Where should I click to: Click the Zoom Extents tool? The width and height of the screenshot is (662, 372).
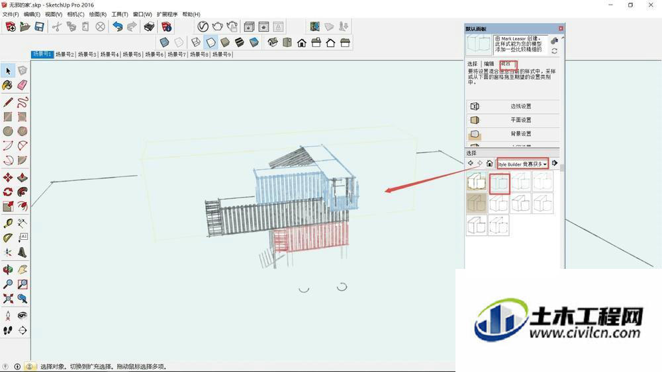tap(7, 299)
